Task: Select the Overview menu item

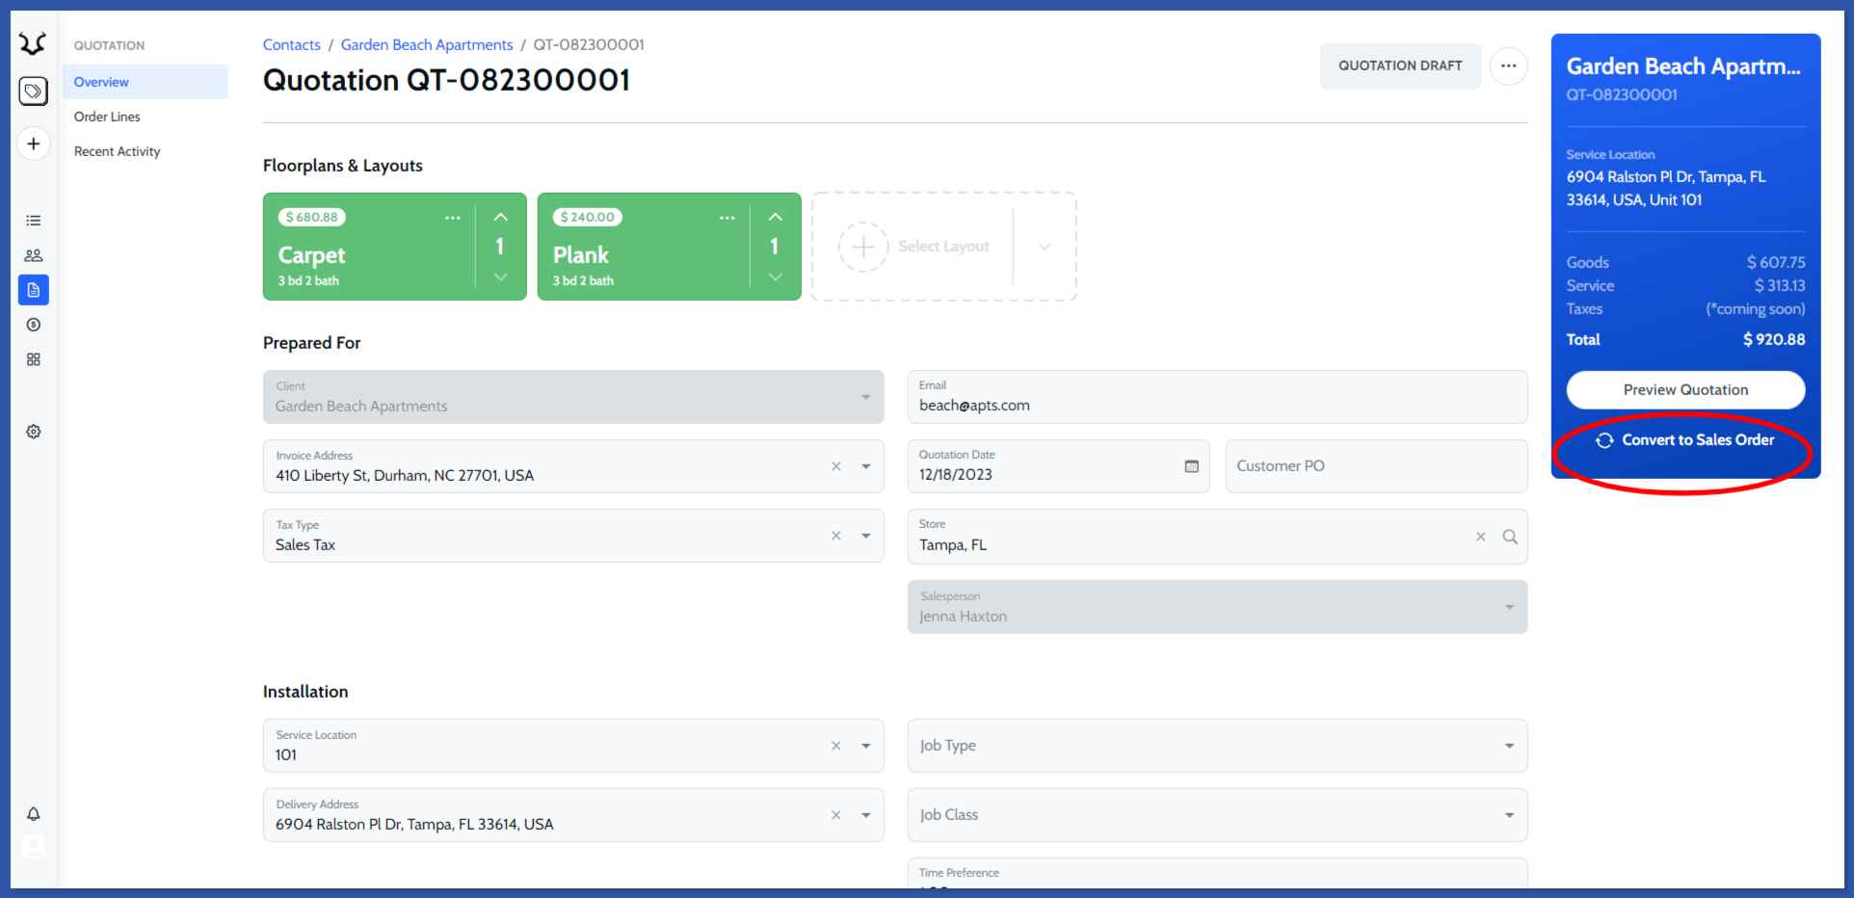Action: [146, 82]
